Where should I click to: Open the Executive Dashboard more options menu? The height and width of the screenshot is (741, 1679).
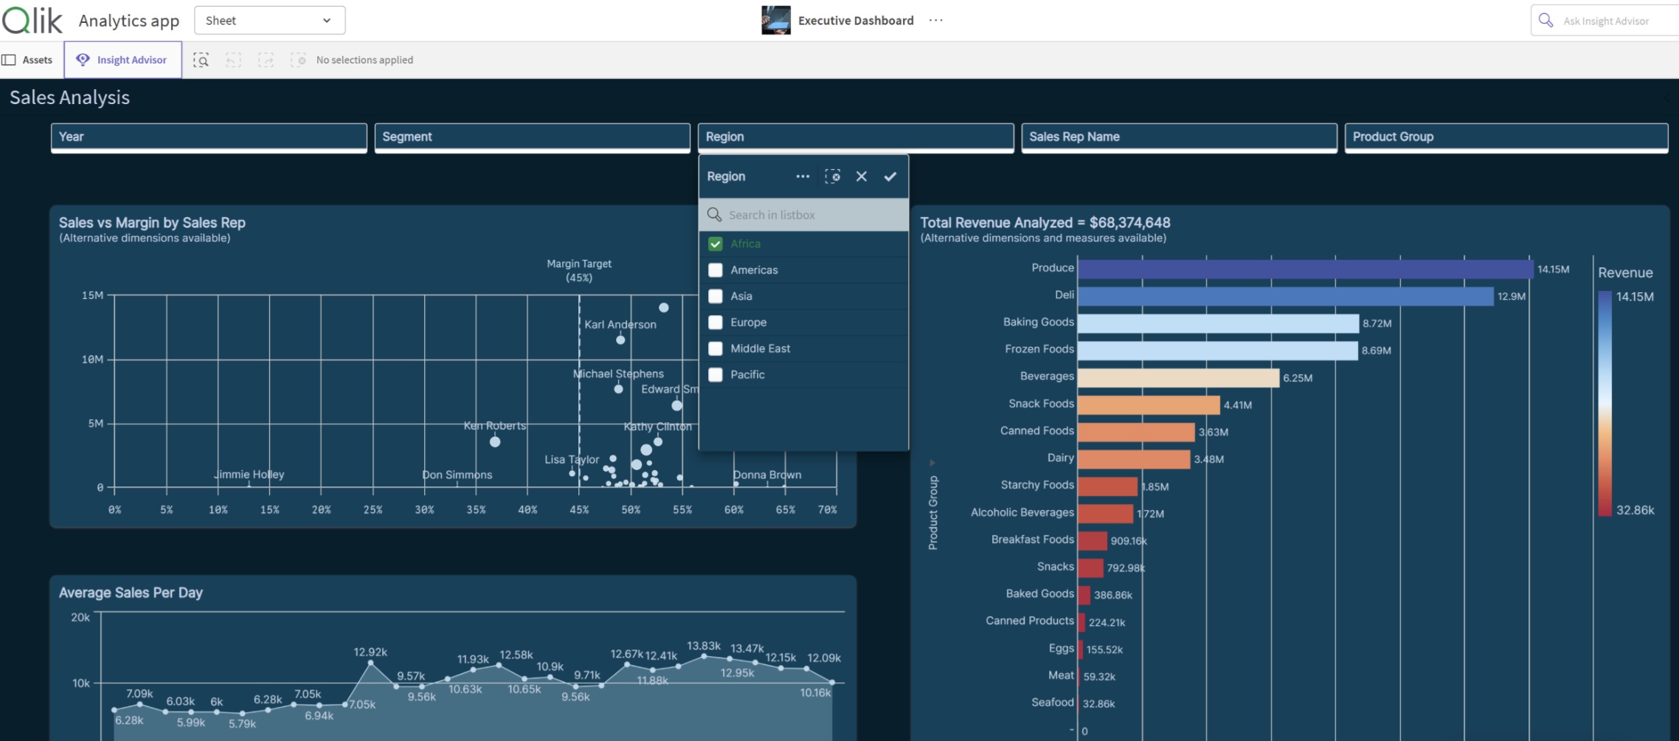click(x=935, y=21)
